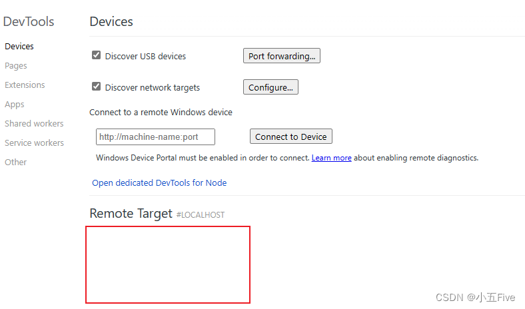Image resolution: width=525 pixels, height=309 pixels.
Task: Click the Devices page heading
Action: (x=111, y=22)
